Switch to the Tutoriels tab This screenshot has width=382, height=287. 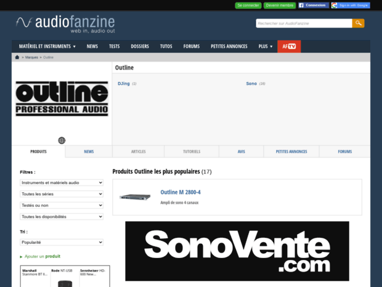pos(192,152)
